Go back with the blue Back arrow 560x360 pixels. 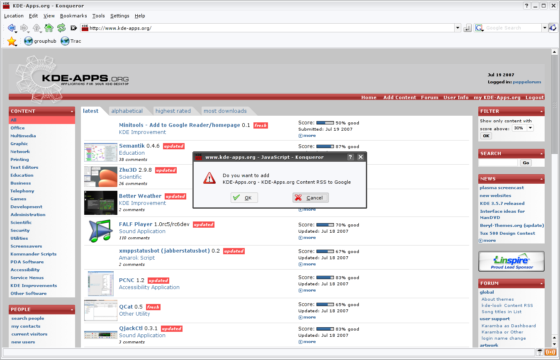point(11,28)
